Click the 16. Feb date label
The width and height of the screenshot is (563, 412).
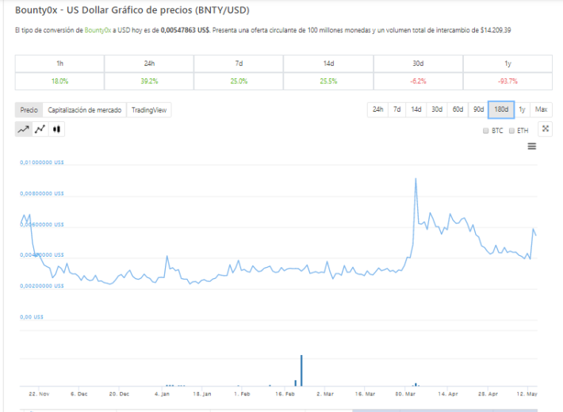285,394
